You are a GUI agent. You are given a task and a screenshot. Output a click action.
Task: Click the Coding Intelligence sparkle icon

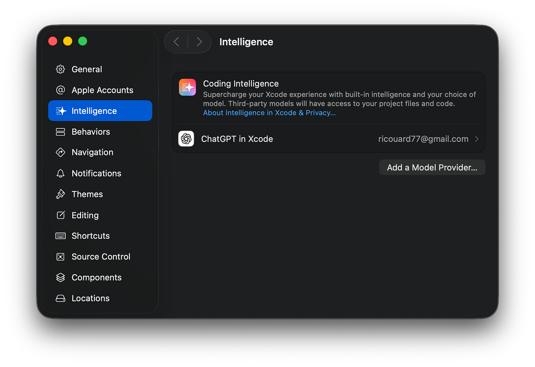tap(187, 87)
